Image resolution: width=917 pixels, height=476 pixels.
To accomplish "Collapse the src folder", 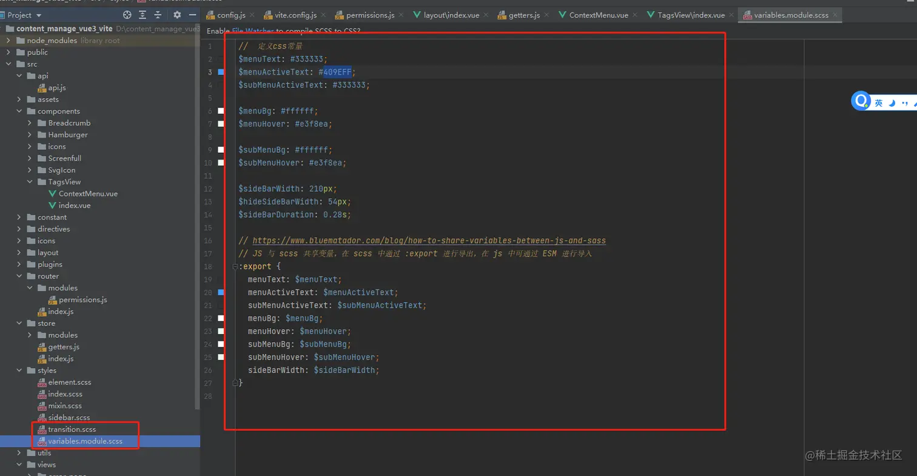I will (x=8, y=64).
